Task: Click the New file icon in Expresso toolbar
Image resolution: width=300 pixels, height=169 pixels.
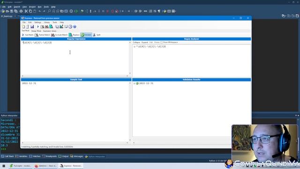Action: point(23,27)
